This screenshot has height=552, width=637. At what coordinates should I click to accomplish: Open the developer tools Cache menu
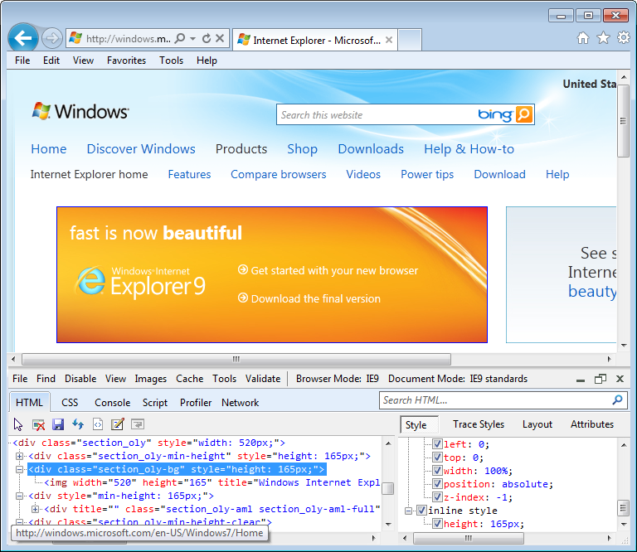189,379
